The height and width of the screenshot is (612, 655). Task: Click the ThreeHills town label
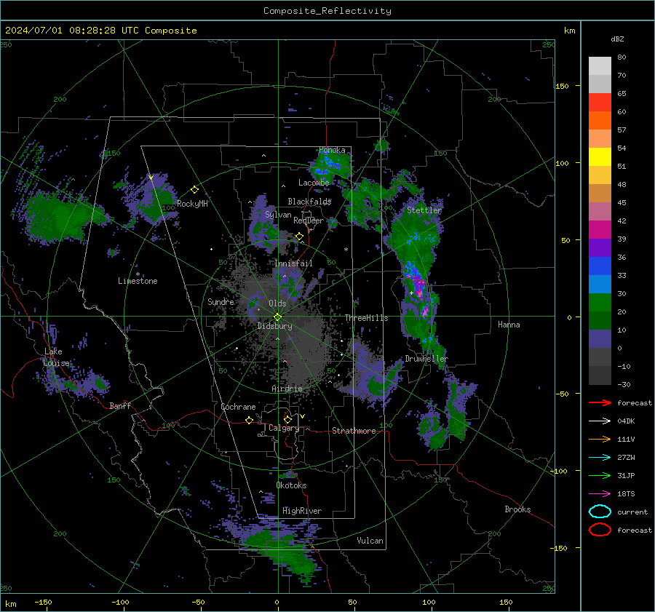pos(366,318)
